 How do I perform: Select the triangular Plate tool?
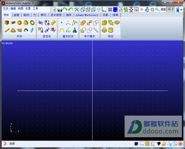(x=13, y=30)
